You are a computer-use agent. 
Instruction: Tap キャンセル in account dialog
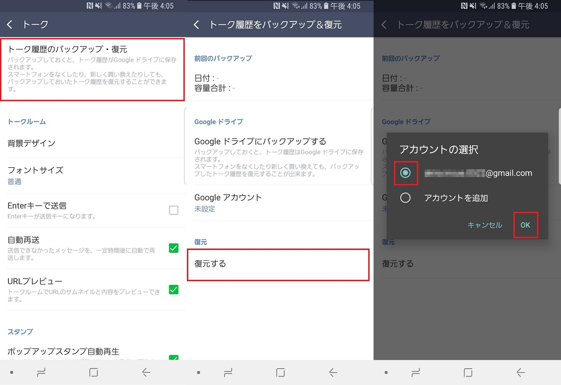[485, 225]
